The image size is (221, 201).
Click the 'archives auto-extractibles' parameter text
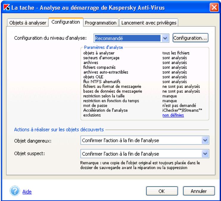[105, 72]
